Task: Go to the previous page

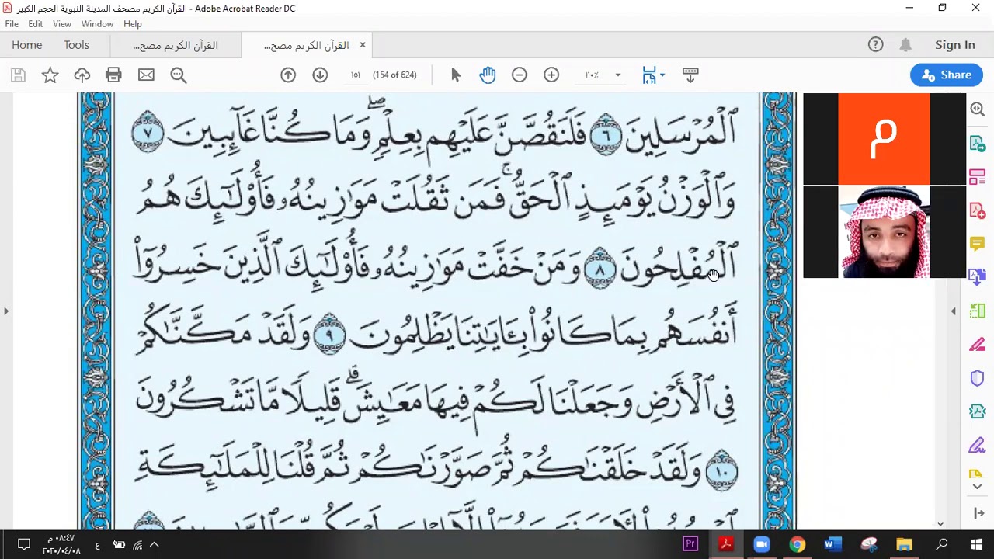Action: [x=288, y=75]
